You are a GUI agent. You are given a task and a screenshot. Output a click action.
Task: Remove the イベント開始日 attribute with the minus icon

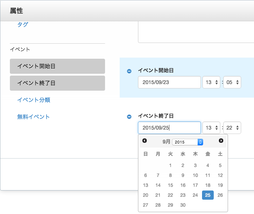[x=129, y=71]
